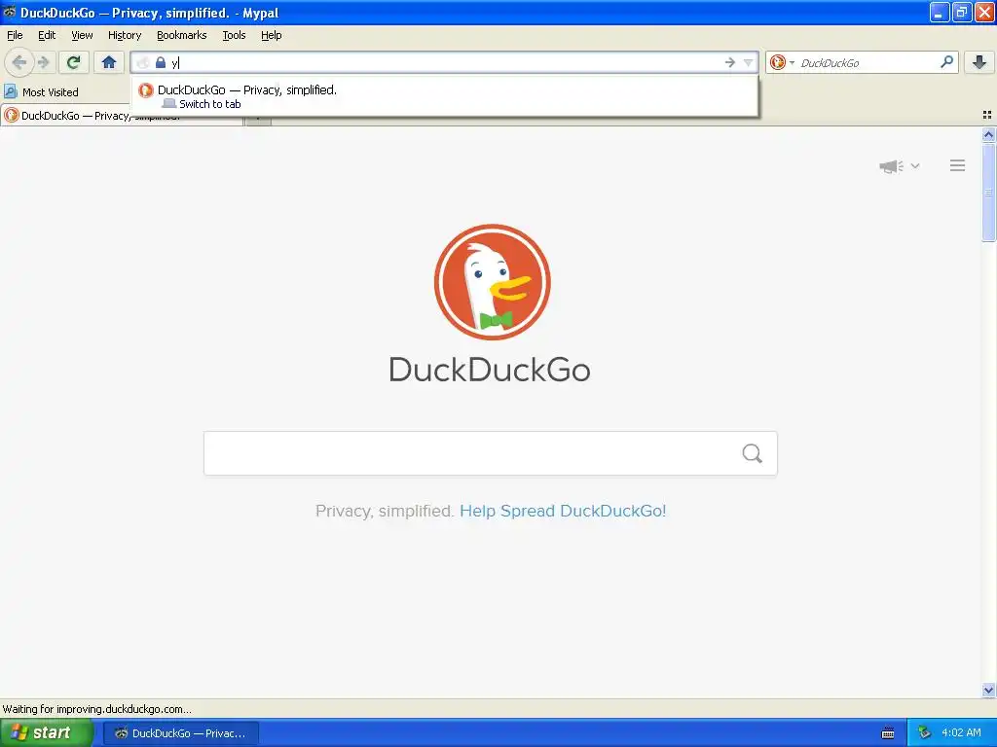The height and width of the screenshot is (747, 997).
Task: Click the scrollbar down arrow
Action: (988, 690)
